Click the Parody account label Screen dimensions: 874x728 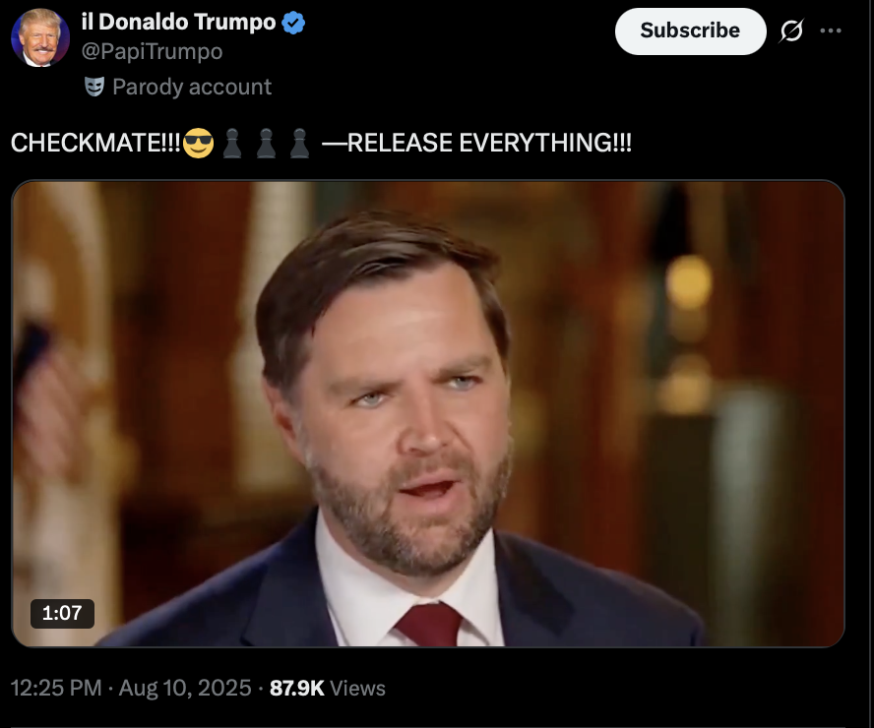[192, 87]
